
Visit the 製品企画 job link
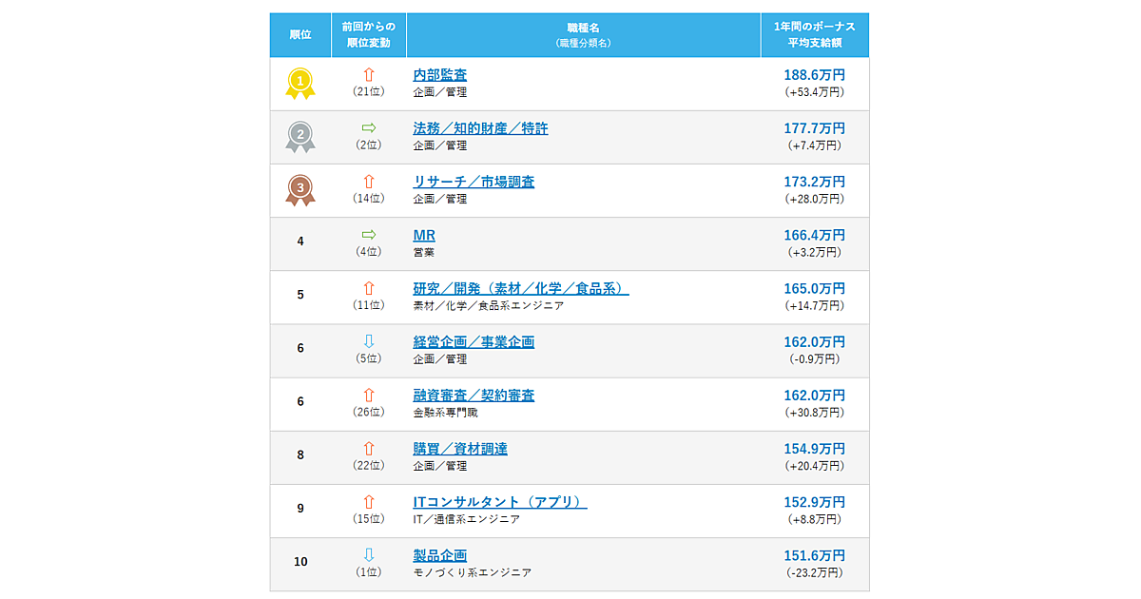coord(440,555)
